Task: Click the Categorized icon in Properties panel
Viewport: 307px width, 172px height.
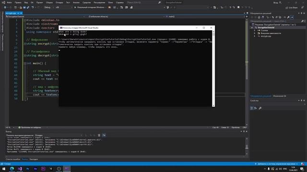Action: click(x=252, y=108)
